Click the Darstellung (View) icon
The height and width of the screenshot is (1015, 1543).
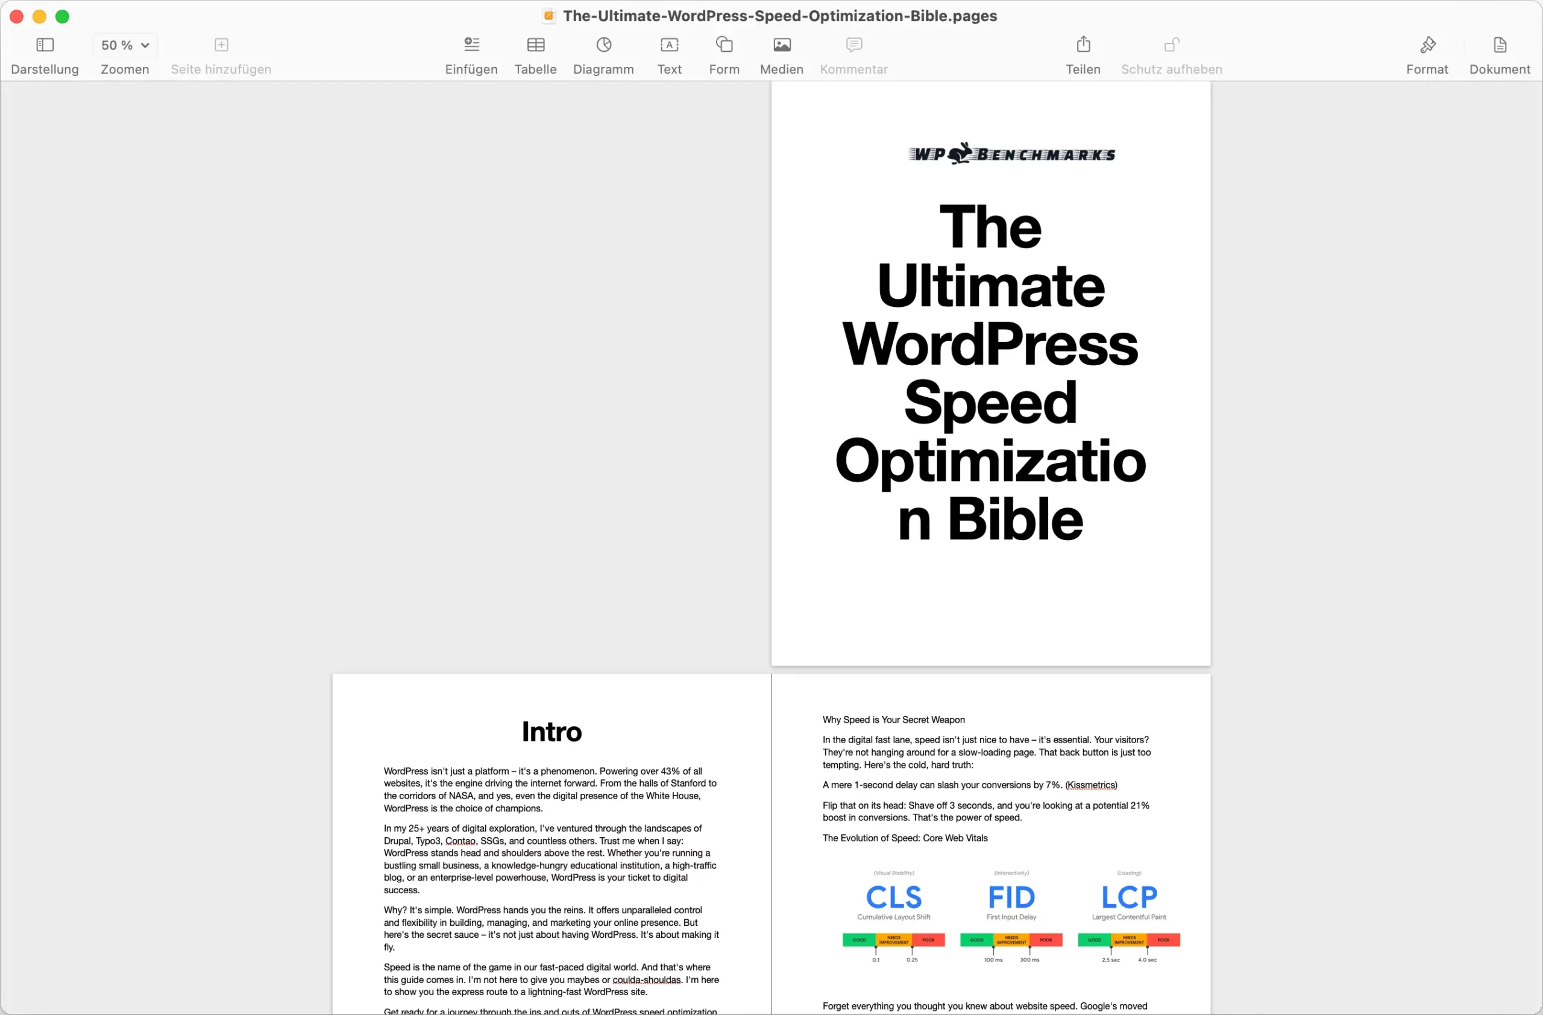(44, 44)
